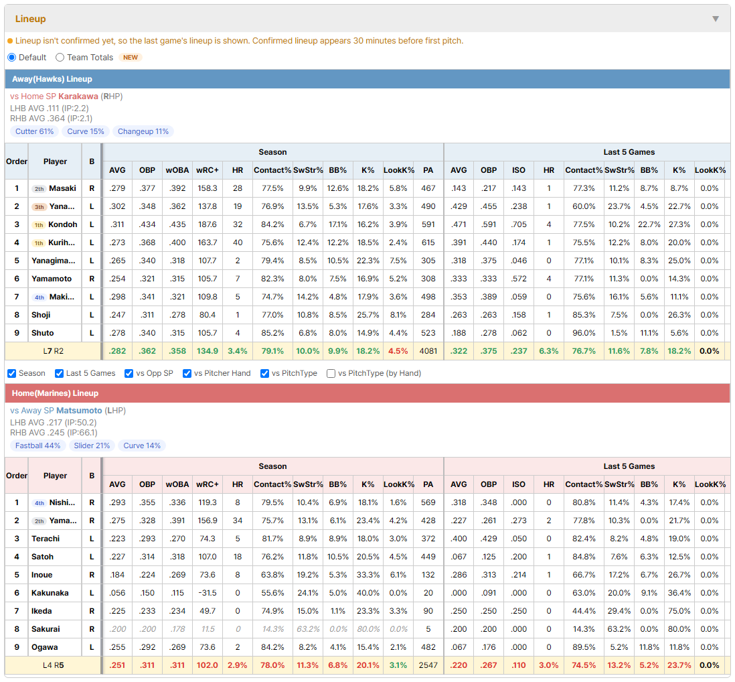Click the 1th badge beside Kurih...
Viewport: 735px width, 682px height.
click(x=38, y=243)
